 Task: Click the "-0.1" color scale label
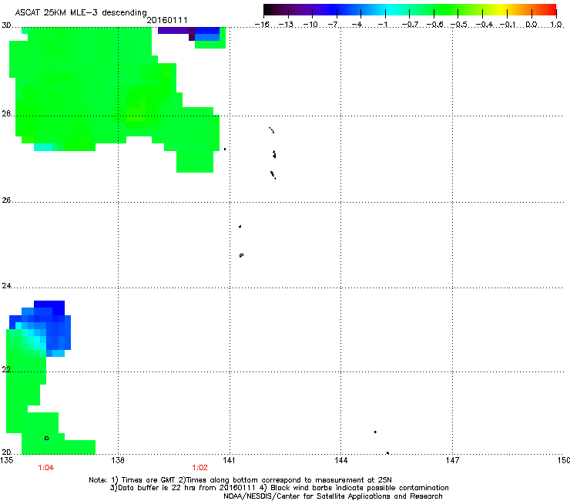point(507,25)
